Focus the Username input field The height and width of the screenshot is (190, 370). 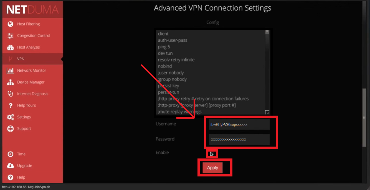240,124
